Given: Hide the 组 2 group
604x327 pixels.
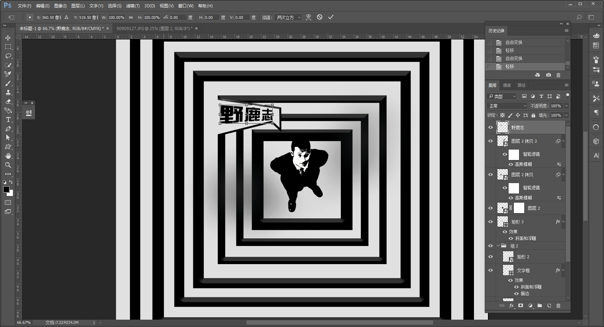Looking at the screenshot, I should coord(490,246).
